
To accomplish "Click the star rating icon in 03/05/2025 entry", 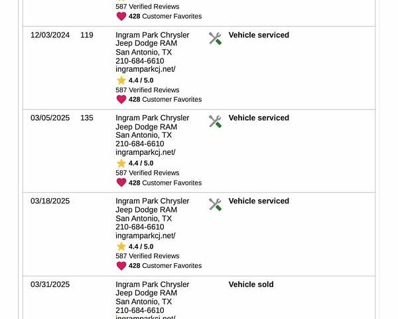I will [121, 163].
